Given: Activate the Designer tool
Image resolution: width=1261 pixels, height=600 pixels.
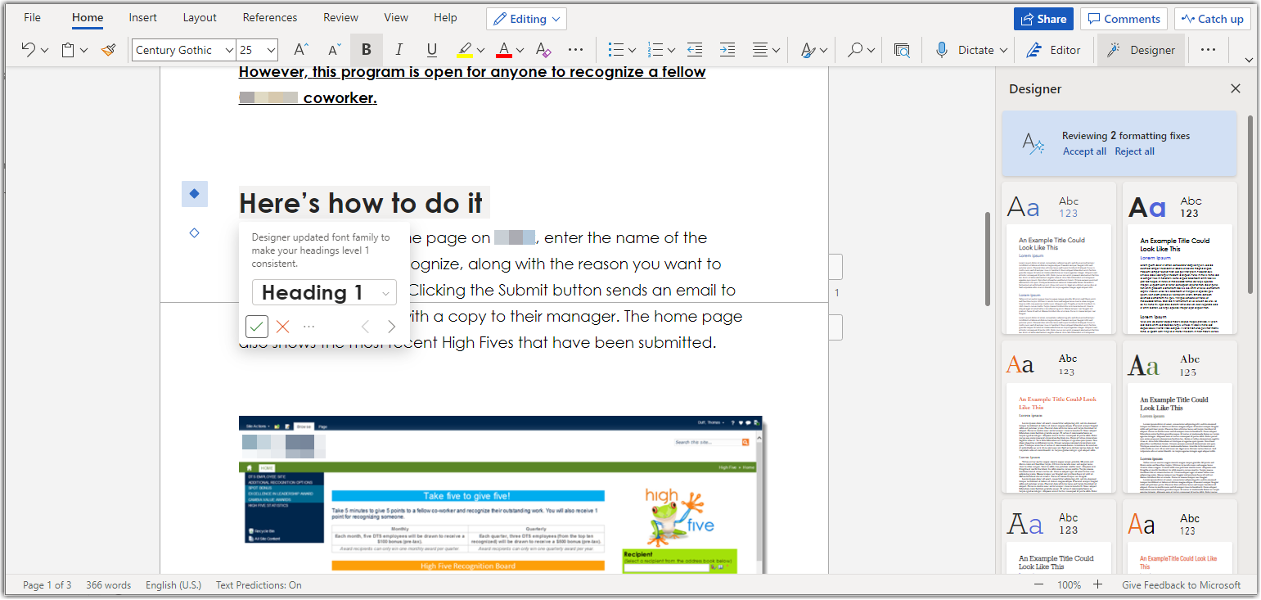Looking at the screenshot, I should coord(1141,49).
